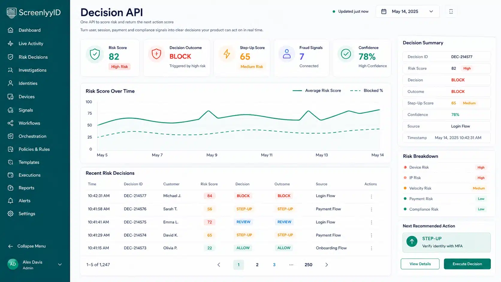The image size is (501, 282).
Task: Click the Orchestration icon in sidebar
Action: 10,136
